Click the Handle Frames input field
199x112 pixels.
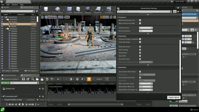click(x=146, y=28)
